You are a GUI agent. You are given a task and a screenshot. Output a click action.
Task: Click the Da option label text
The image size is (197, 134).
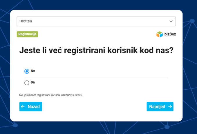click(33, 82)
